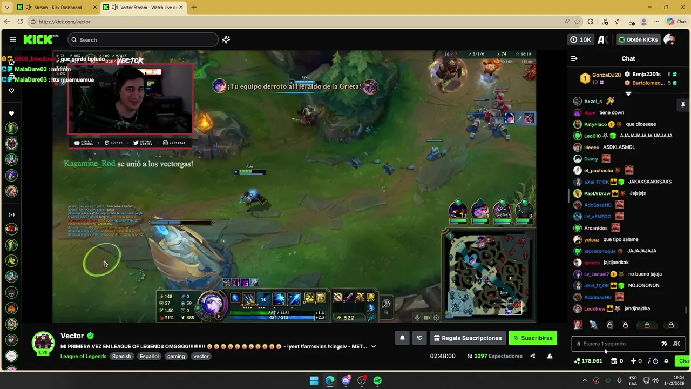Open the Vector channel name link
The width and height of the screenshot is (691, 389).
point(72,336)
